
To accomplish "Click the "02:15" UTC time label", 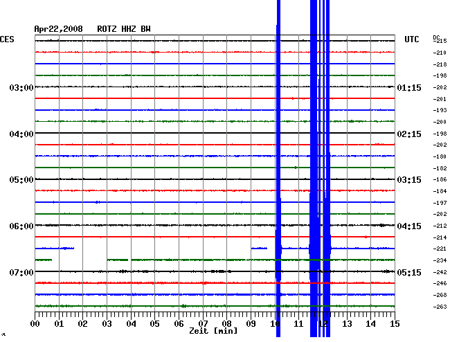I will (409, 134).
